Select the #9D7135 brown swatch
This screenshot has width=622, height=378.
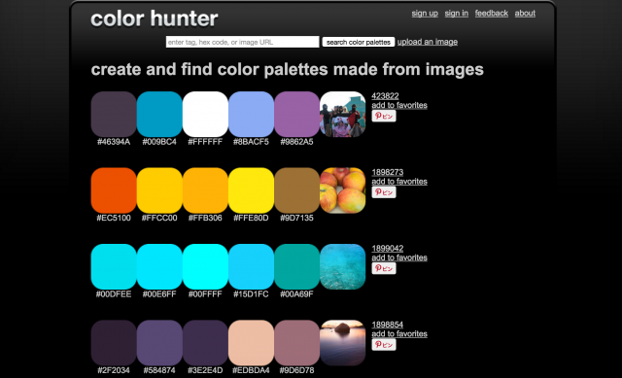pyautogui.click(x=296, y=190)
